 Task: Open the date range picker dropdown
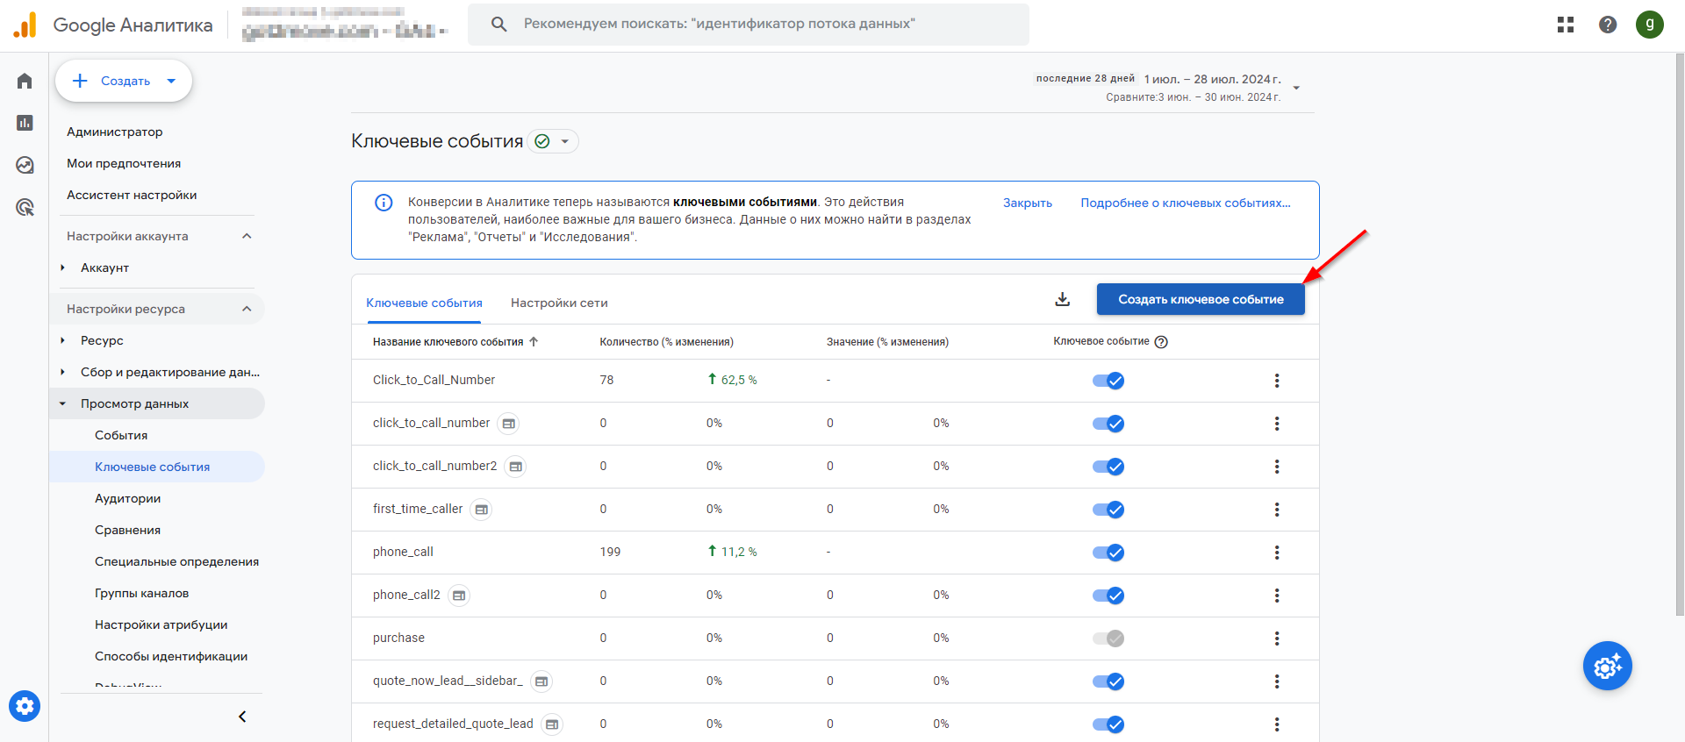pyautogui.click(x=1296, y=88)
